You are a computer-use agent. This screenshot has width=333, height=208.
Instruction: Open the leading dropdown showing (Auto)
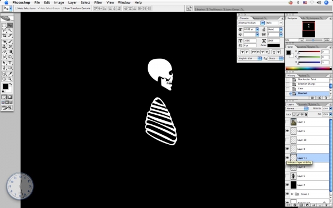click(x=281, y=29)
